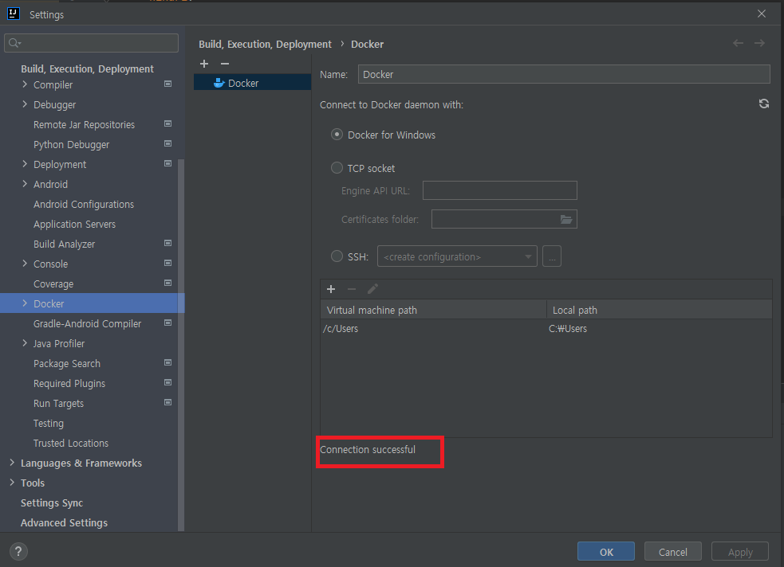Expand the Android tree node
Screen dimensions: 784x567
25,184
